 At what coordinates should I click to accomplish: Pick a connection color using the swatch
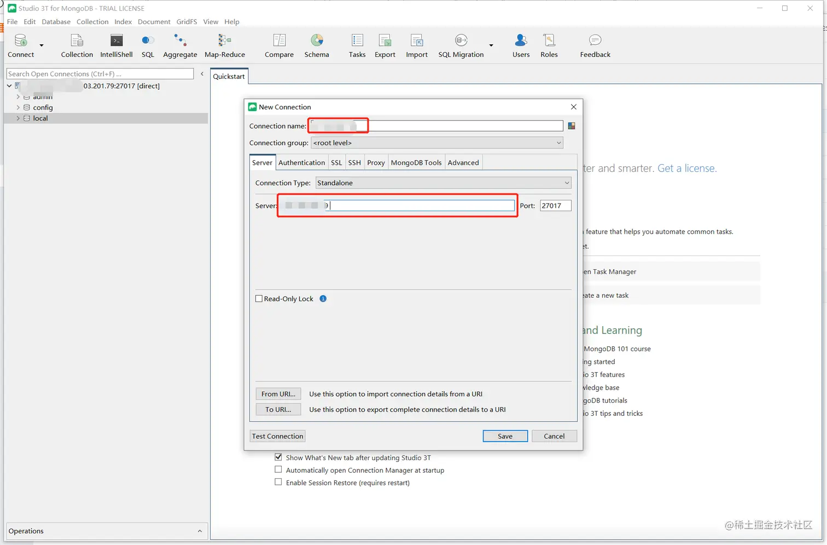(572, 126)
